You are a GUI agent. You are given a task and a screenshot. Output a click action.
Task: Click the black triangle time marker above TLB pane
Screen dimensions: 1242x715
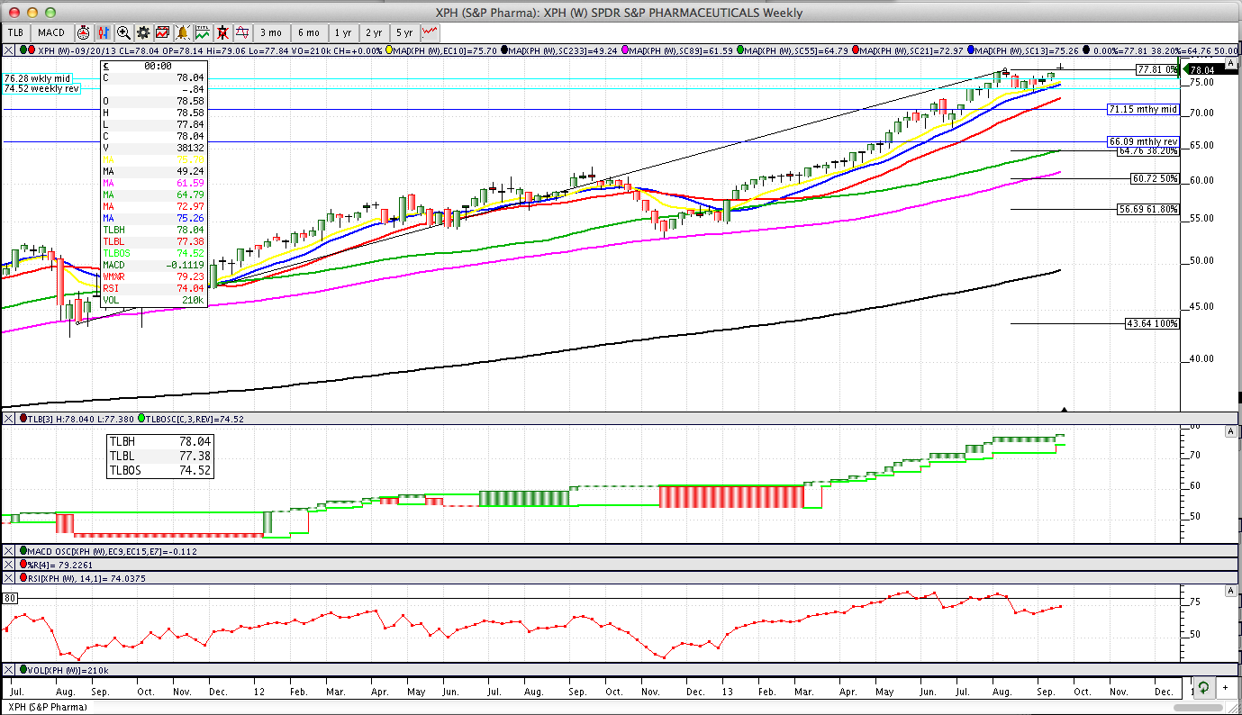tap(1065, 410)
